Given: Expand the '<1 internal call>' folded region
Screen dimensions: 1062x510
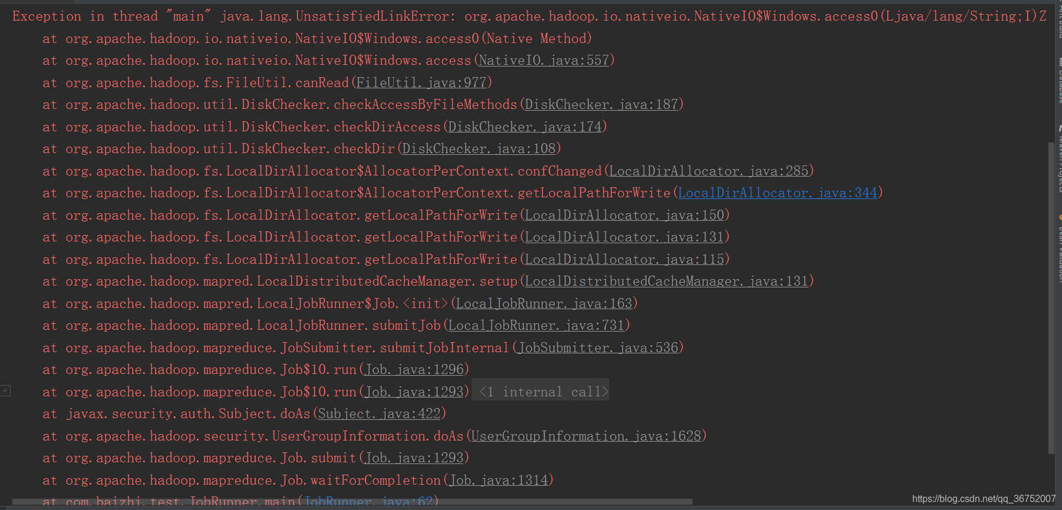Looking at the screenshot, I should (543, 392).
